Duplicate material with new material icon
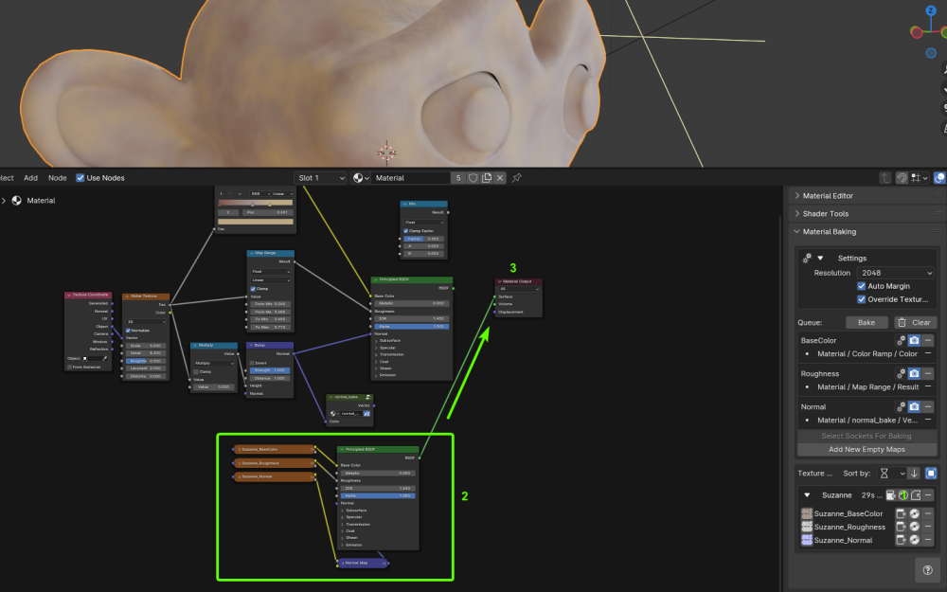947x592 pixels. tap(487, 178)
